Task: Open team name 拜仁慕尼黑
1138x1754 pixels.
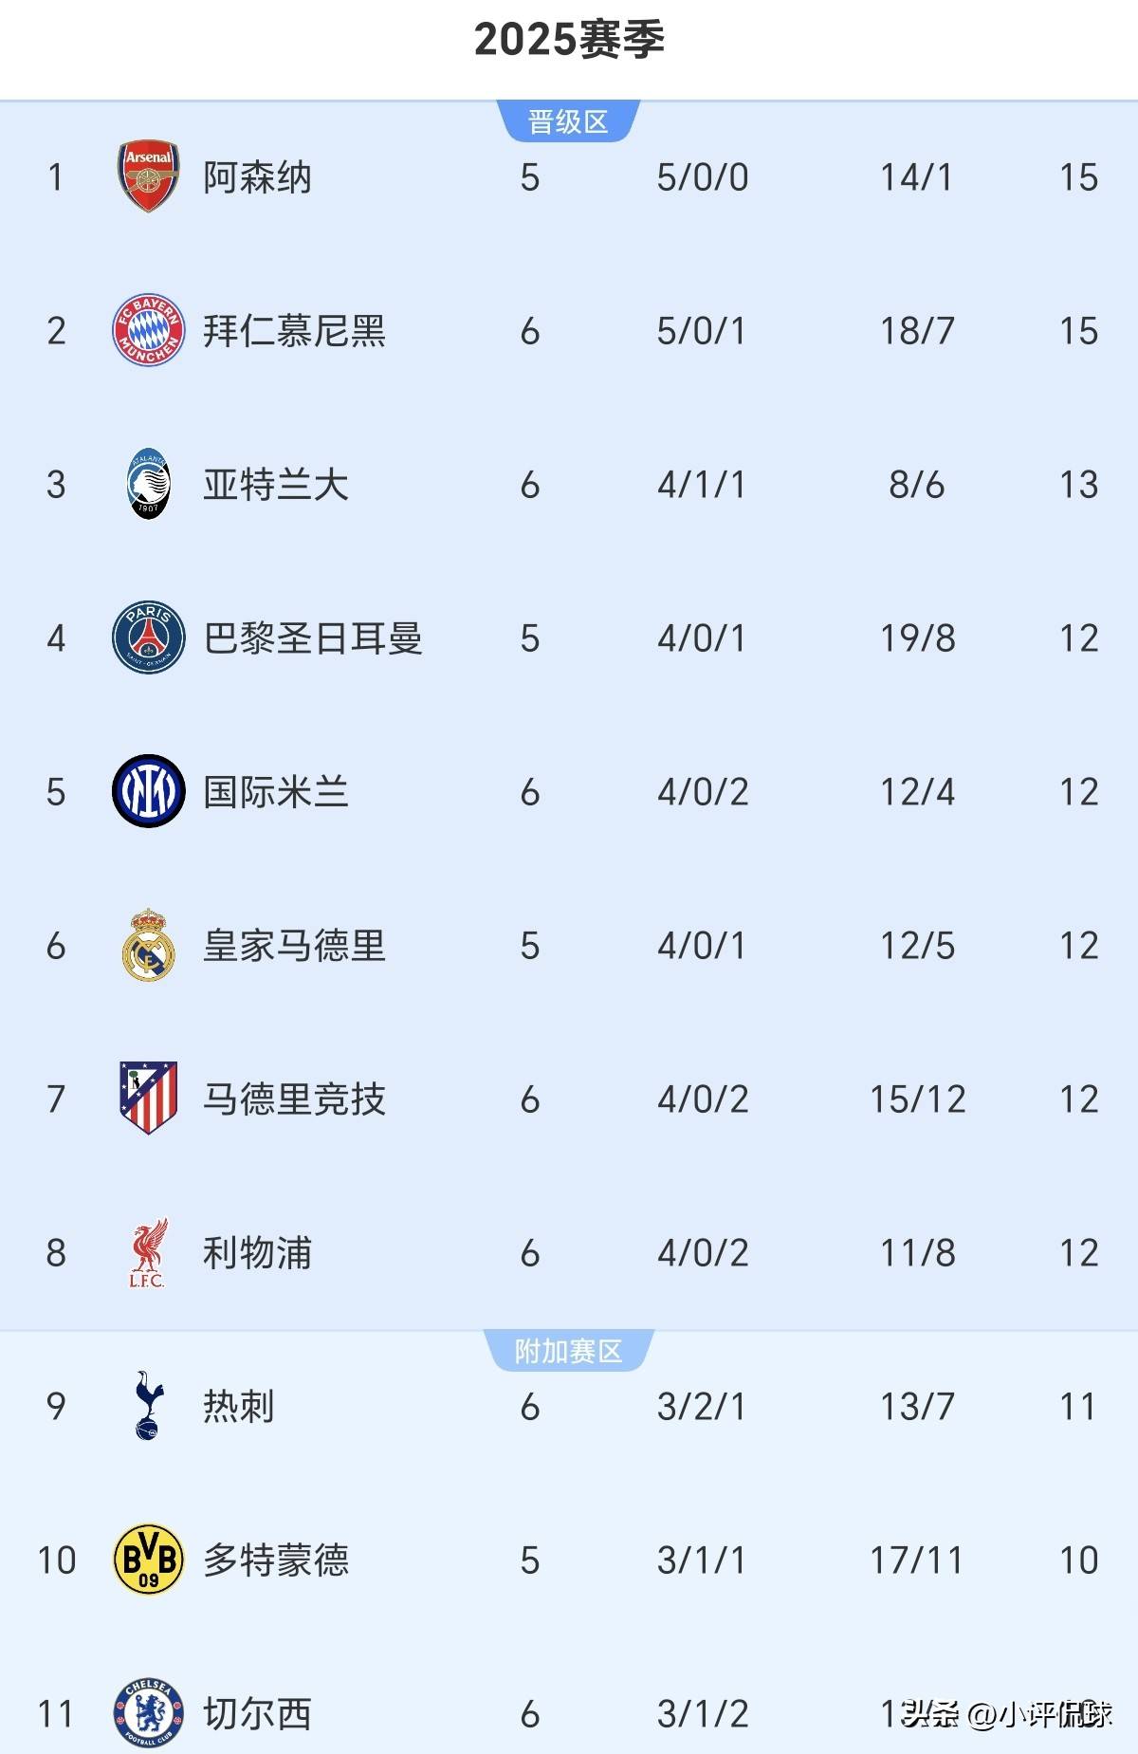Action: (x=294, y=331)
